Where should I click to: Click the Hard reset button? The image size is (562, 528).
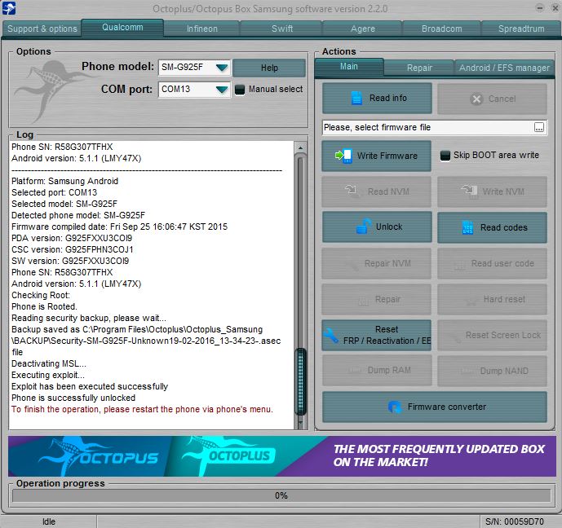492,299
